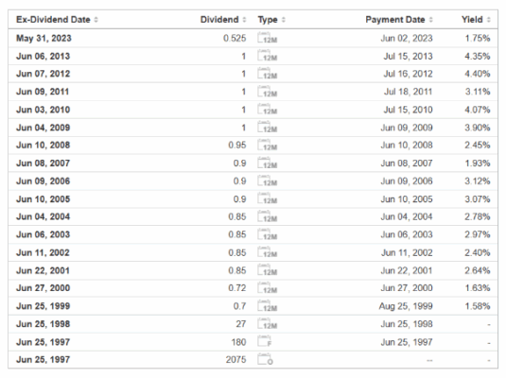This screenshot has width=506, height=378.
Task: Click the sort arrows next to Ex-Dividend Date
Action: click(x=96, y=20)
